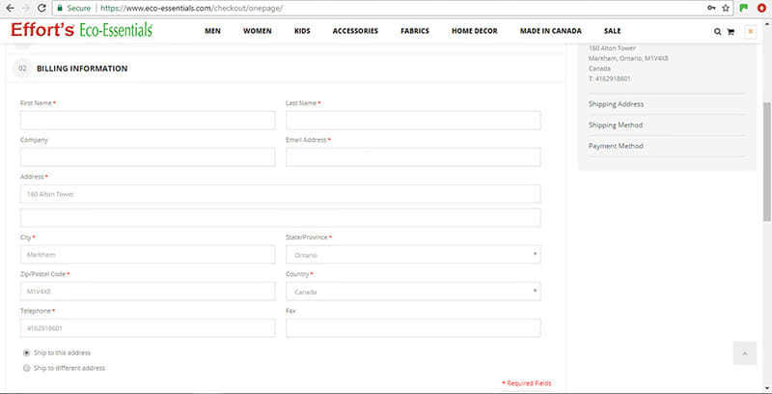Open the Home Decor menu
Viewport: 772px width, 394px height.
coord(474,31)
